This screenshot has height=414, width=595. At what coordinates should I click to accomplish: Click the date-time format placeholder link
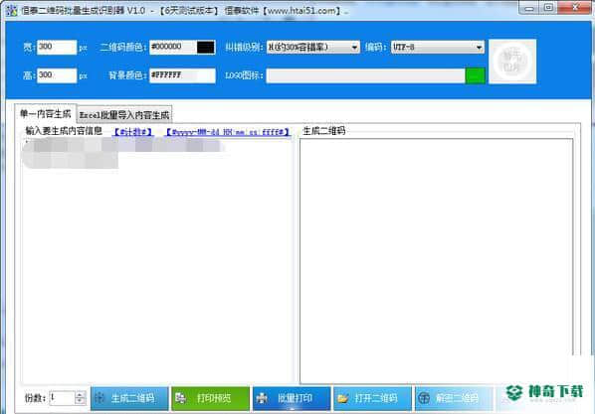point(229,132)
